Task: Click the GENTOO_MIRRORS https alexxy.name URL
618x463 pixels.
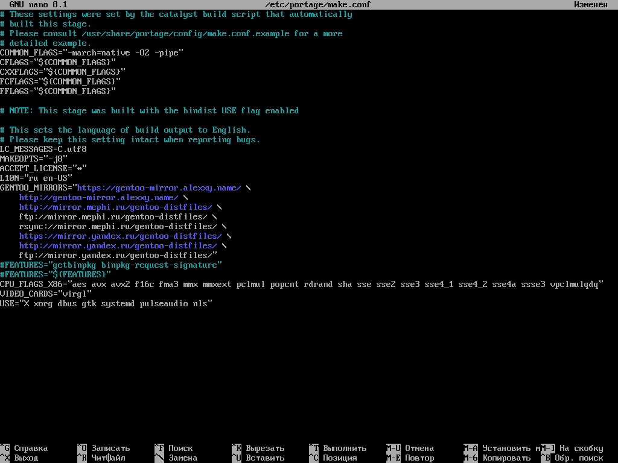Action: click(x=159, y=188)
